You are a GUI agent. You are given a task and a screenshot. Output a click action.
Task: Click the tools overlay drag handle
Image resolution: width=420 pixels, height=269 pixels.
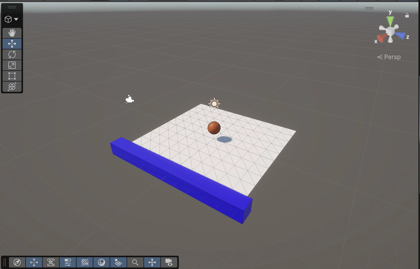coord(12,7)
